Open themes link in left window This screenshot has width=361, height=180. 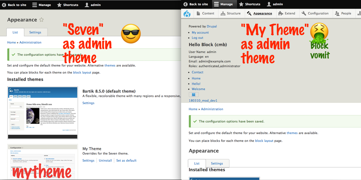click(110, 65)
